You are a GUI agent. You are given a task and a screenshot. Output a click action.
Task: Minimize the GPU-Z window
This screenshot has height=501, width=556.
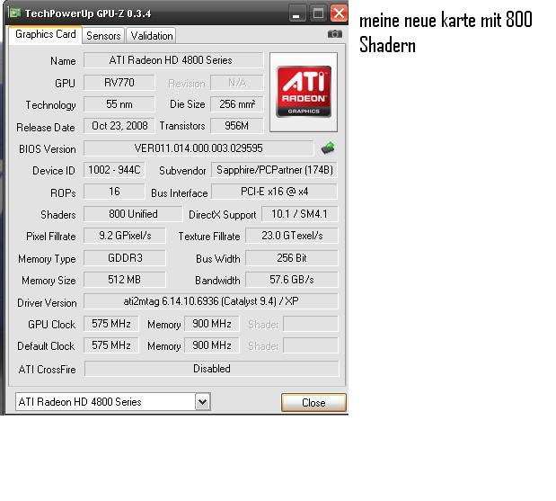(x=296, y=13)
